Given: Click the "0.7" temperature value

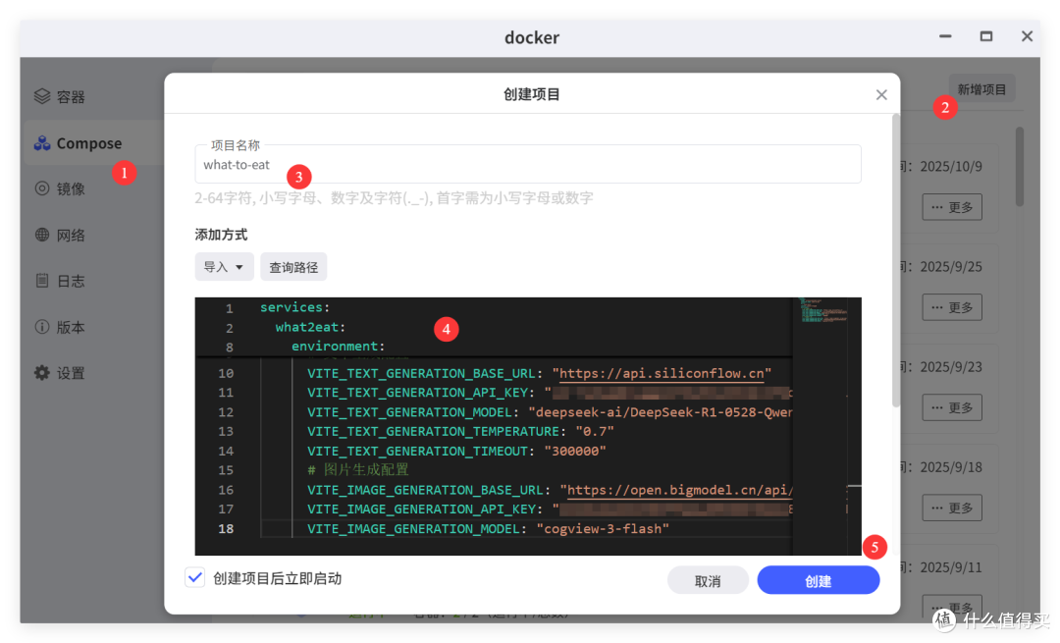Looking at the screenshot, I should 595,431.
